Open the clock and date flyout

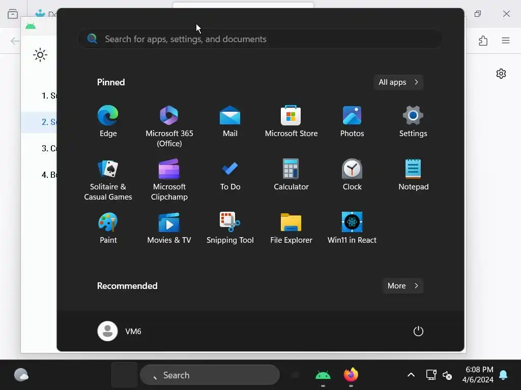click(478, 374)
